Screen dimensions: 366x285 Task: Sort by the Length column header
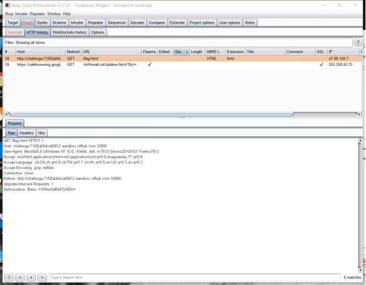pyautogui.click(x=197, y=52)
